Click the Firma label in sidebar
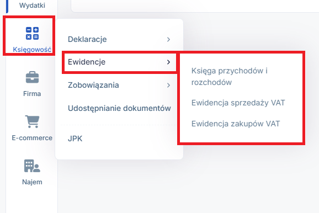Viewport: 319px width, 213px height. pyautogui.click(x=32, y=94)
